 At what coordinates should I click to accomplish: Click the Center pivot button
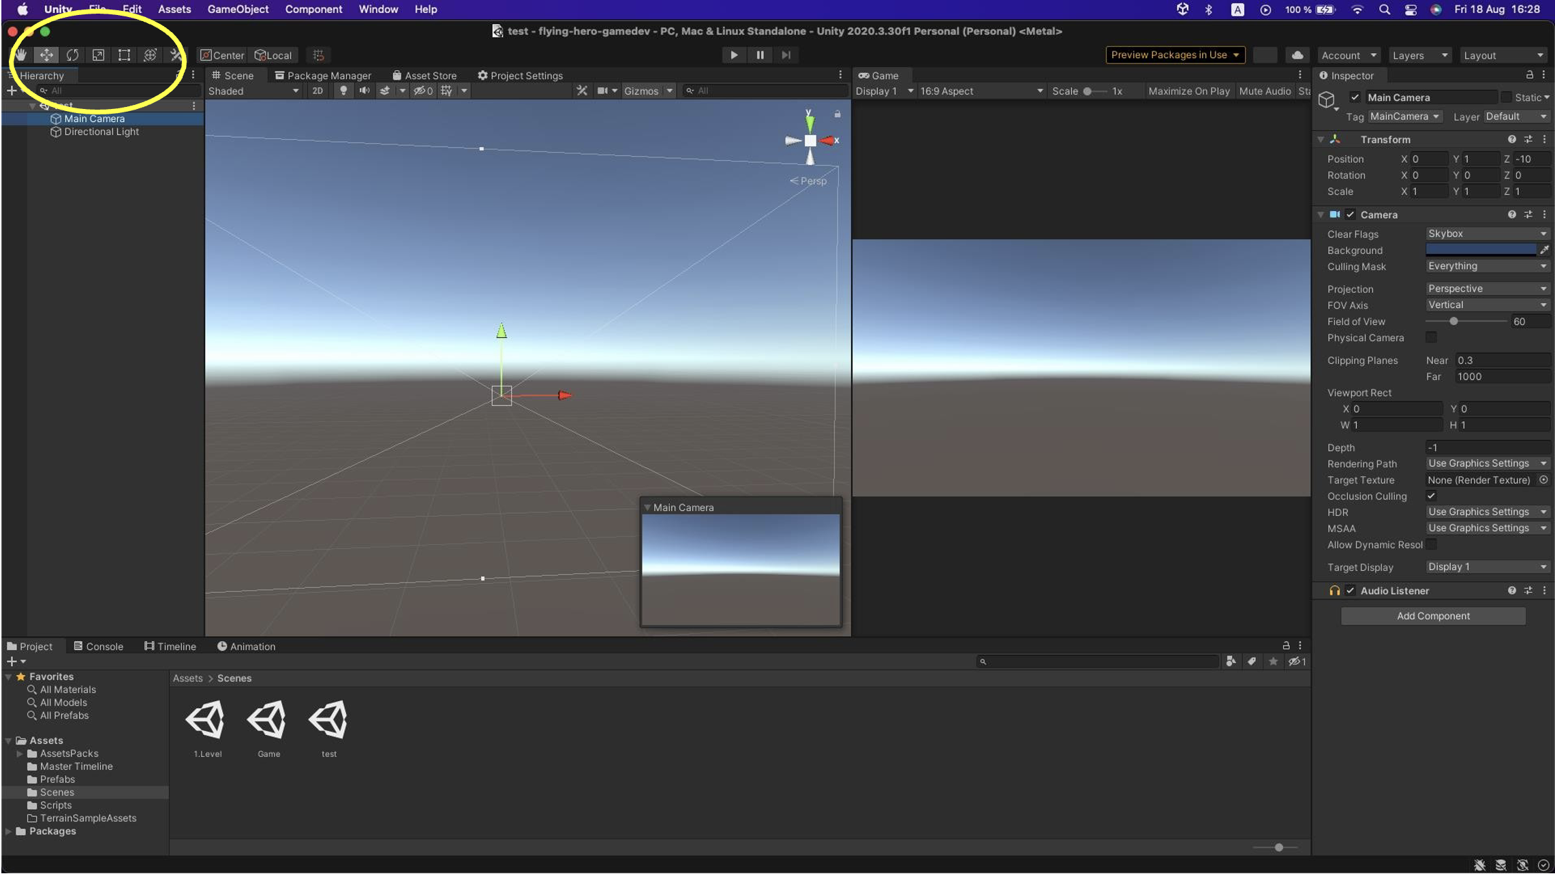click(x=222, y=55)
